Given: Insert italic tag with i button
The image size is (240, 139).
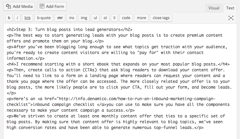Looking at the screenshot, I should [x=17, y=18].
